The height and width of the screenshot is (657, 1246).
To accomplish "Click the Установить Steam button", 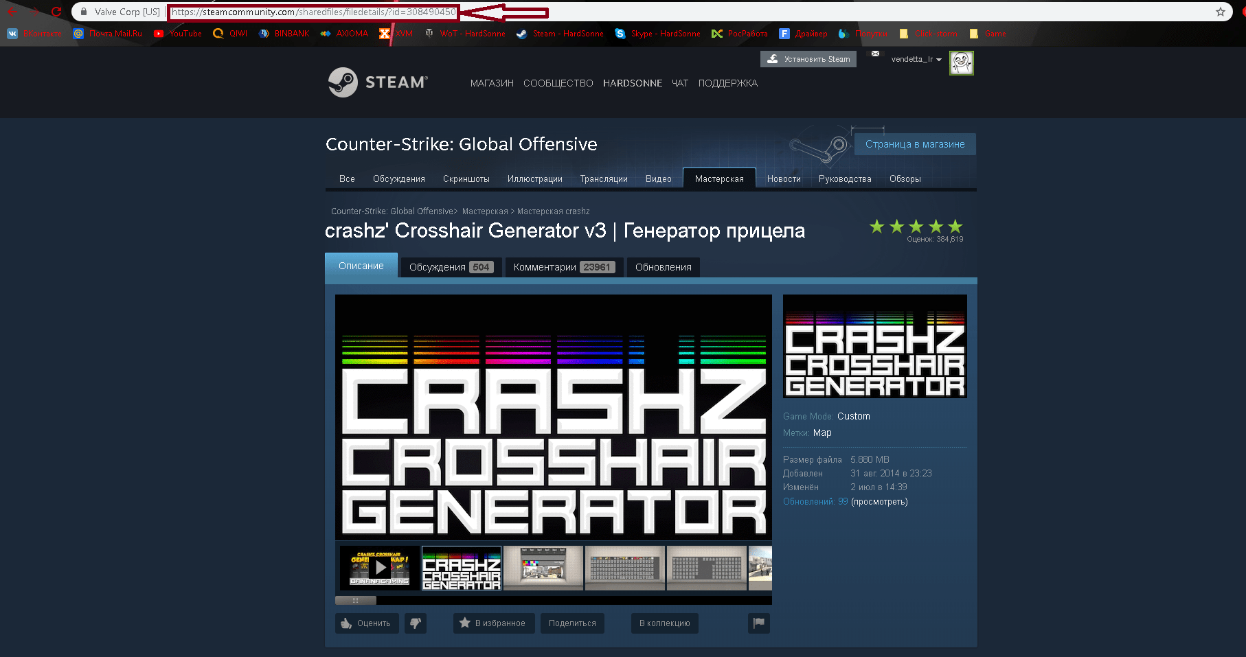I will [808, 59].
